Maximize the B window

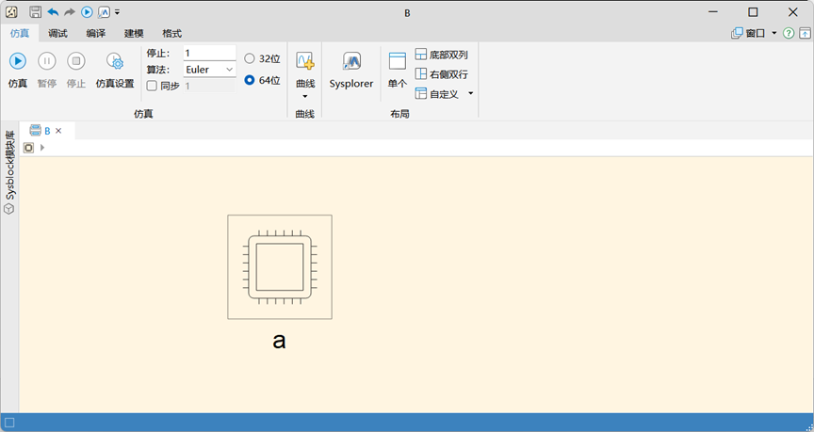(x=753, y=12)
